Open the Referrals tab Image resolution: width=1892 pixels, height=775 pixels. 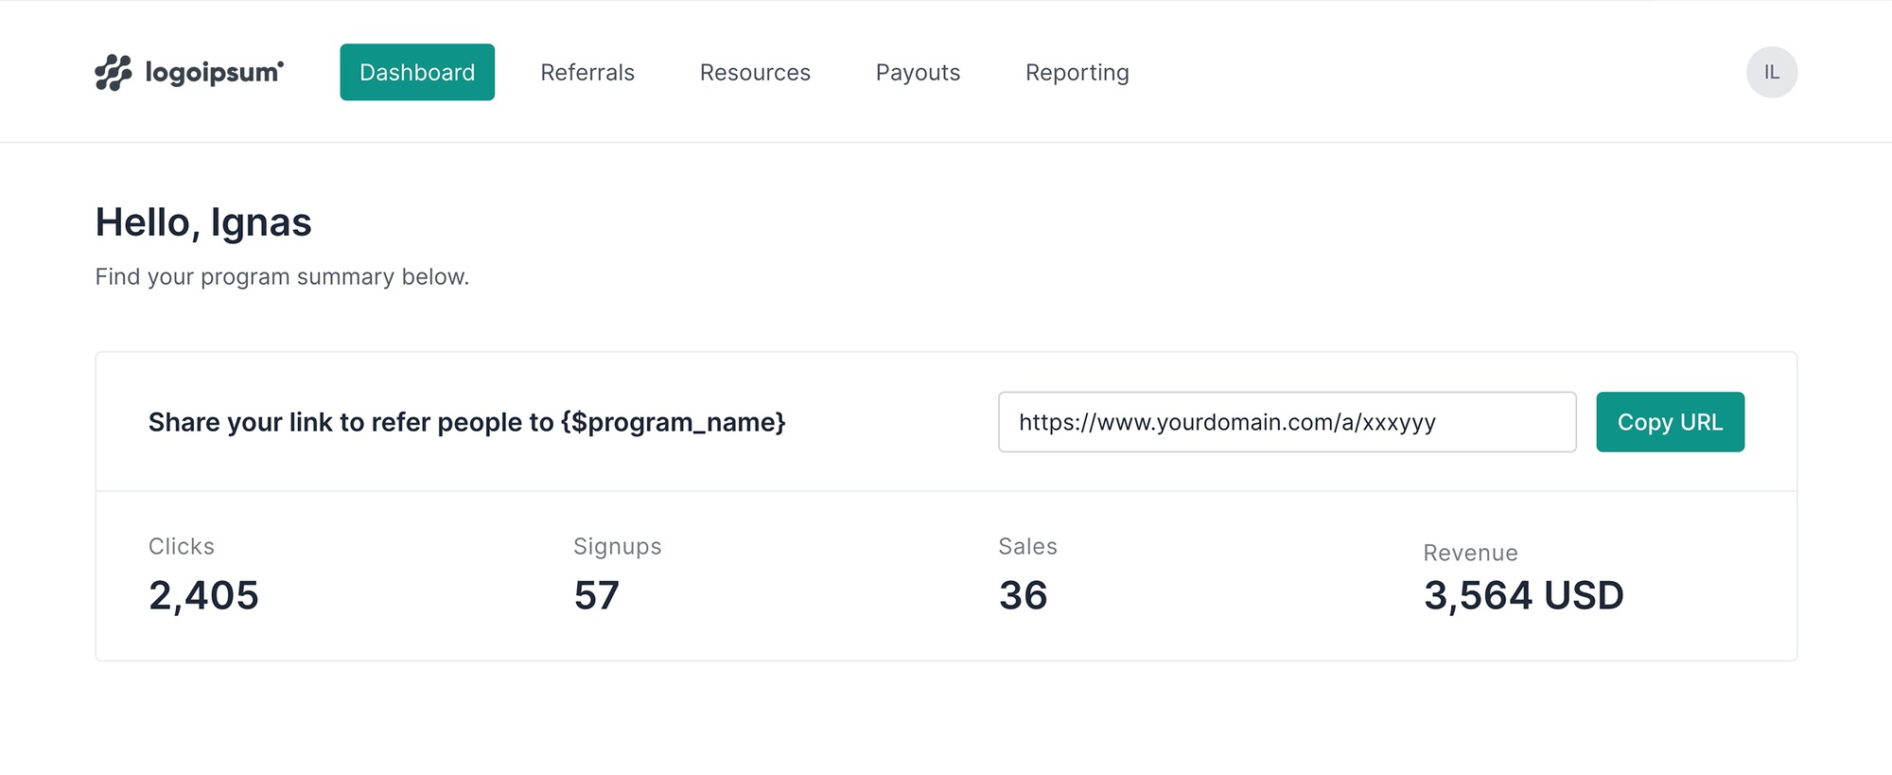[587, 73]
